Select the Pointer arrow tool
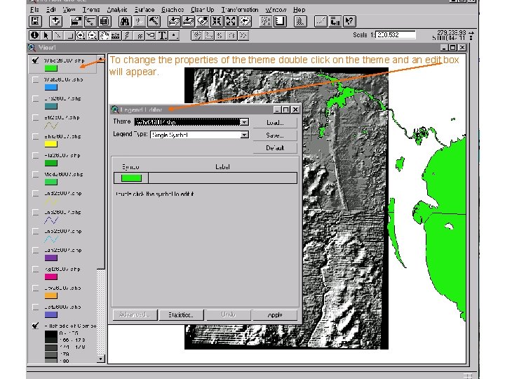505x379 pixels. (48, 34)
